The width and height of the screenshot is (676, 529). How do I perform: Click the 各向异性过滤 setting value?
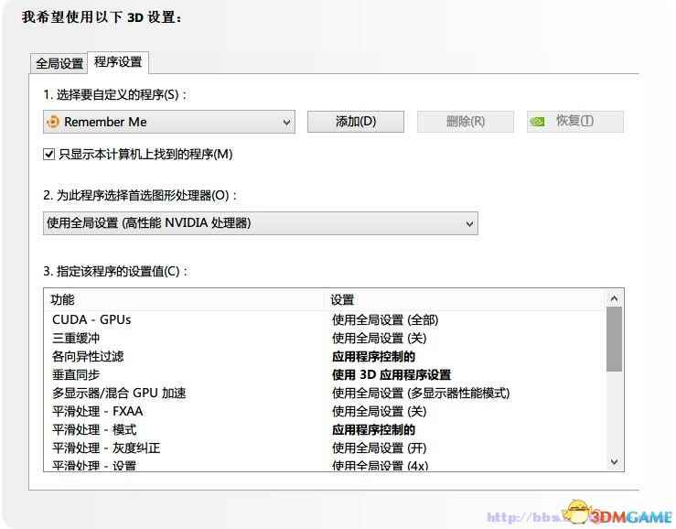tap(373, 356)
